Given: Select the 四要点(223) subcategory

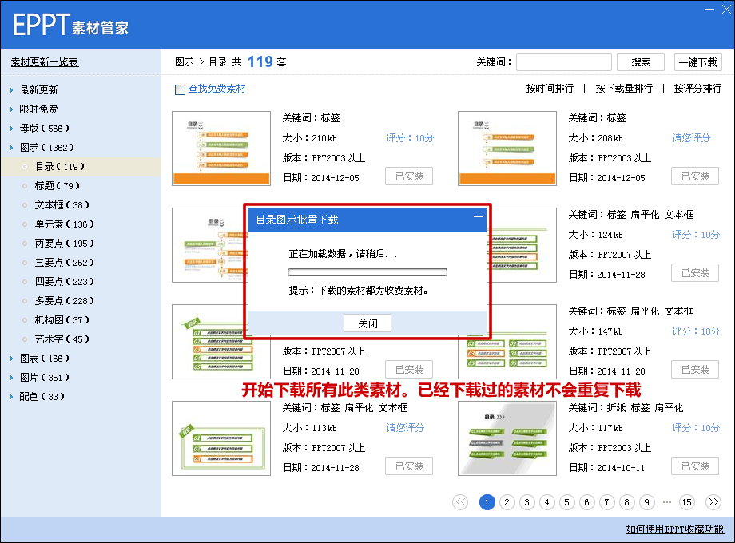Looking at the screenshot, I should [x=64, y=282].
